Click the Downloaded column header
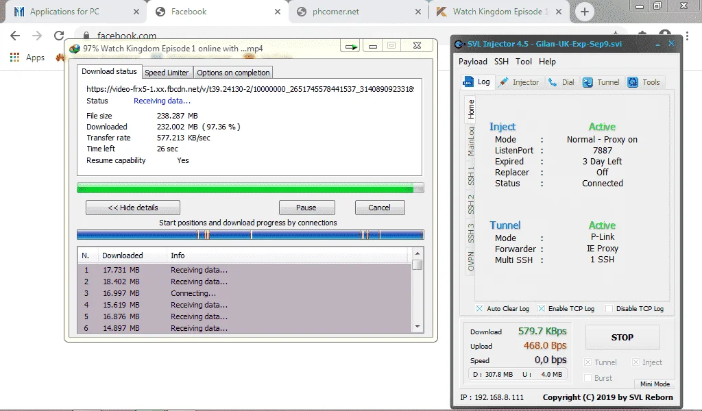This screenshot has width=702, height=411. pyautogui.click(x=132, y=256)
